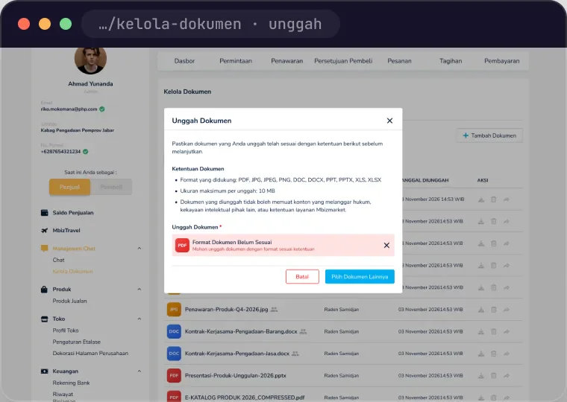Screen dimensions: 567x402
Task: Click the Batal button
Action: [302, 277]
